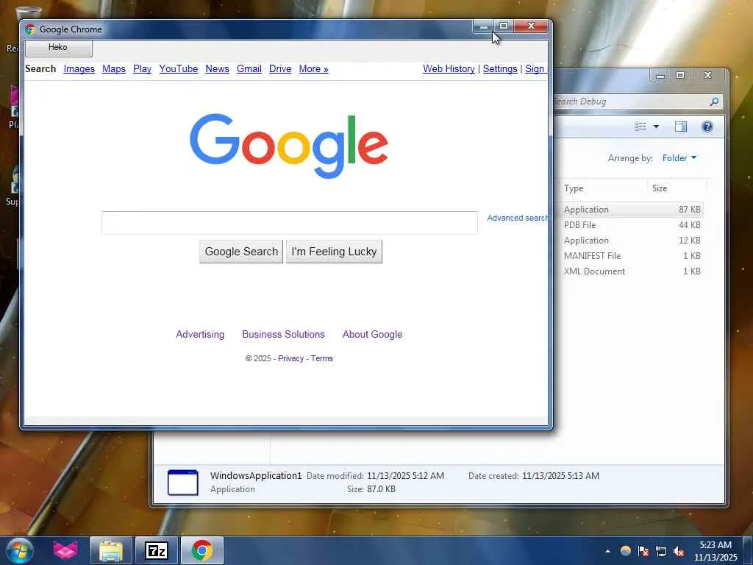Viewport: 753px width, 565px height.
Task: Open the Windows Start orb
Action: pyautogui.click(x=20, y=550)
